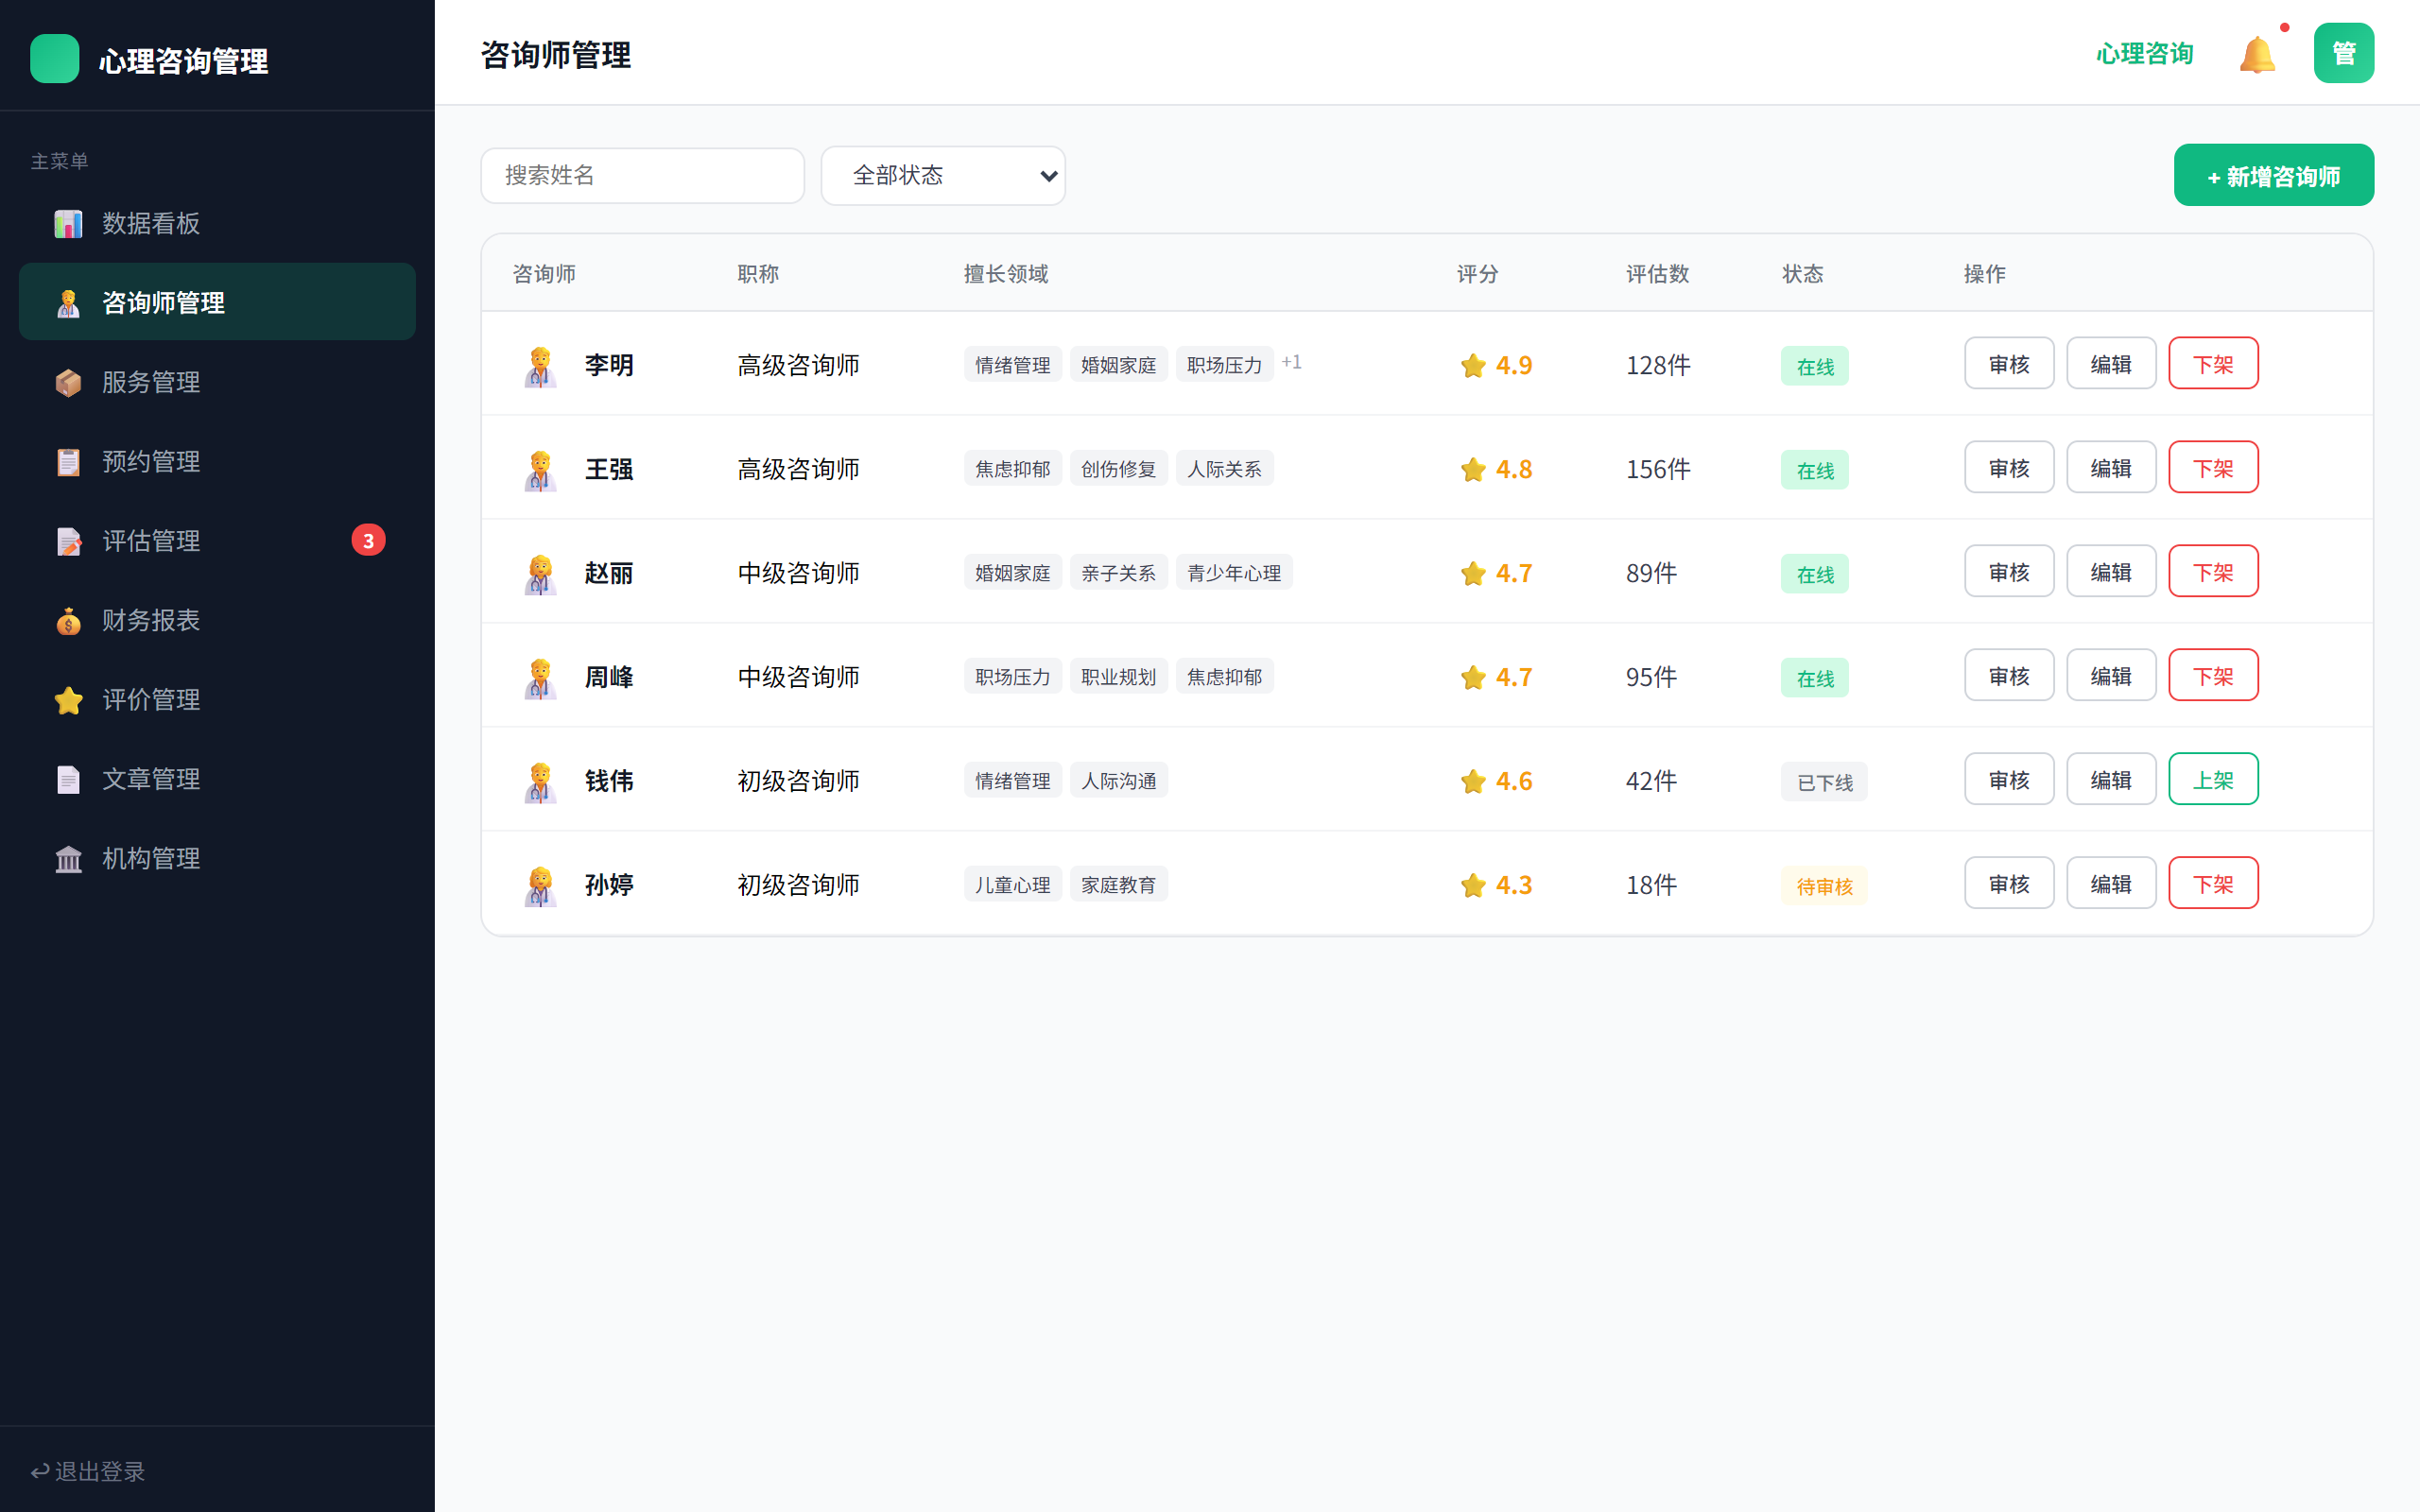Viewport: 2420px width, 1512px height.
Task: Click the 人际沟通 tag
Action: point(1118,781)
